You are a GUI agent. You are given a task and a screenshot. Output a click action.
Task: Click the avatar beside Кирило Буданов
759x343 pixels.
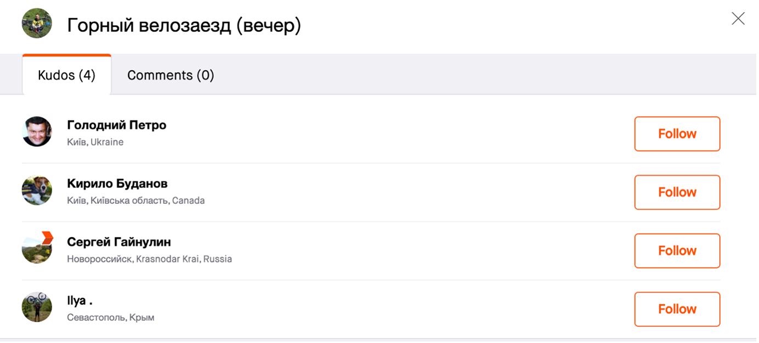pyautogui.click(x=37, y=190)
